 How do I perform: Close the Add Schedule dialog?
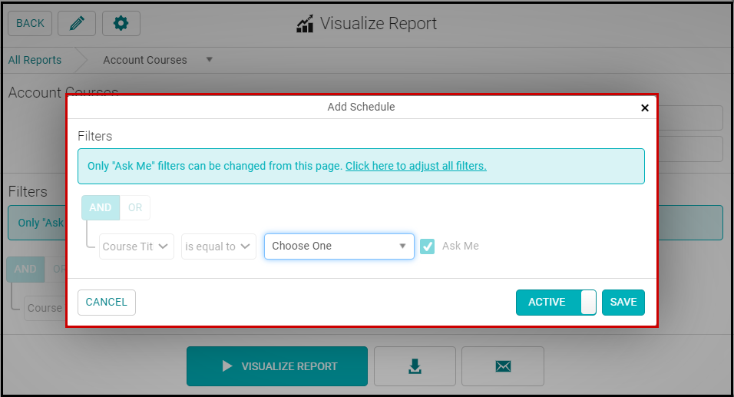pos(645,108)
